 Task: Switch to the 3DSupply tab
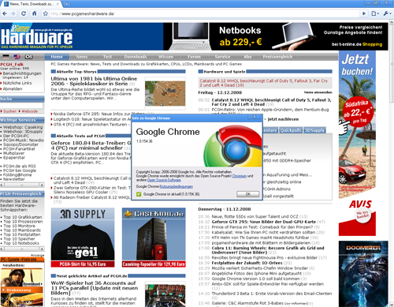point(314,130)
